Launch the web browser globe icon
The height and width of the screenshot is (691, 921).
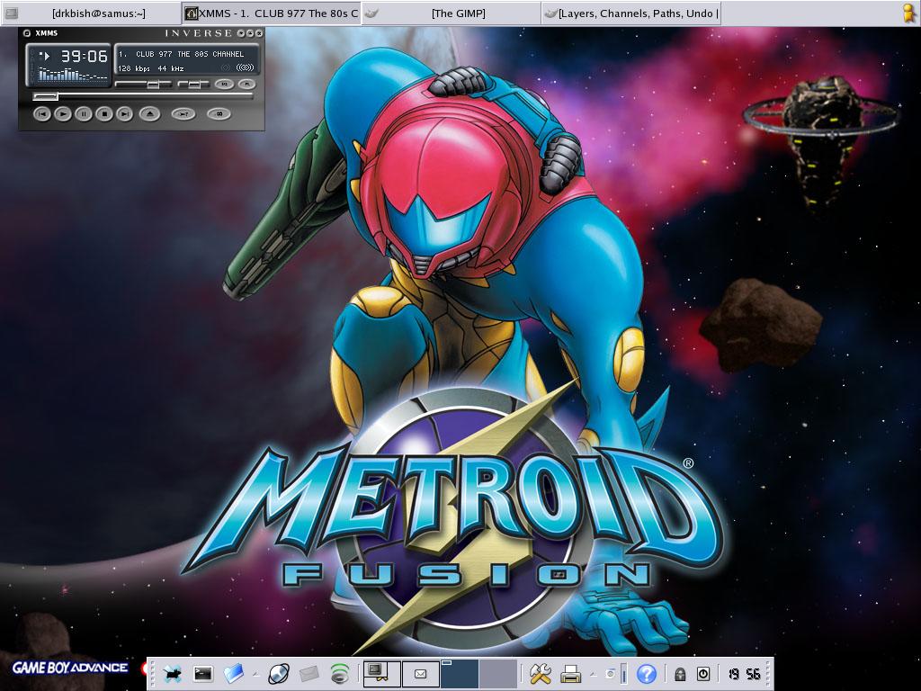pyautogui.click(x=279, y=673)
